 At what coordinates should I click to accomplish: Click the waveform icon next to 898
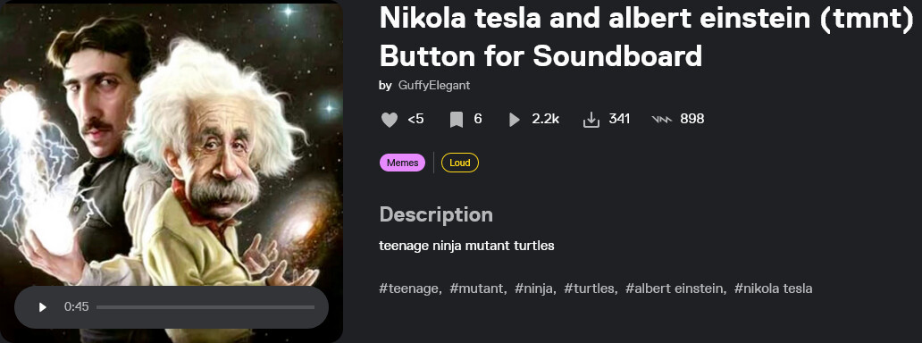pyautogui.click(x=662, y=120)
